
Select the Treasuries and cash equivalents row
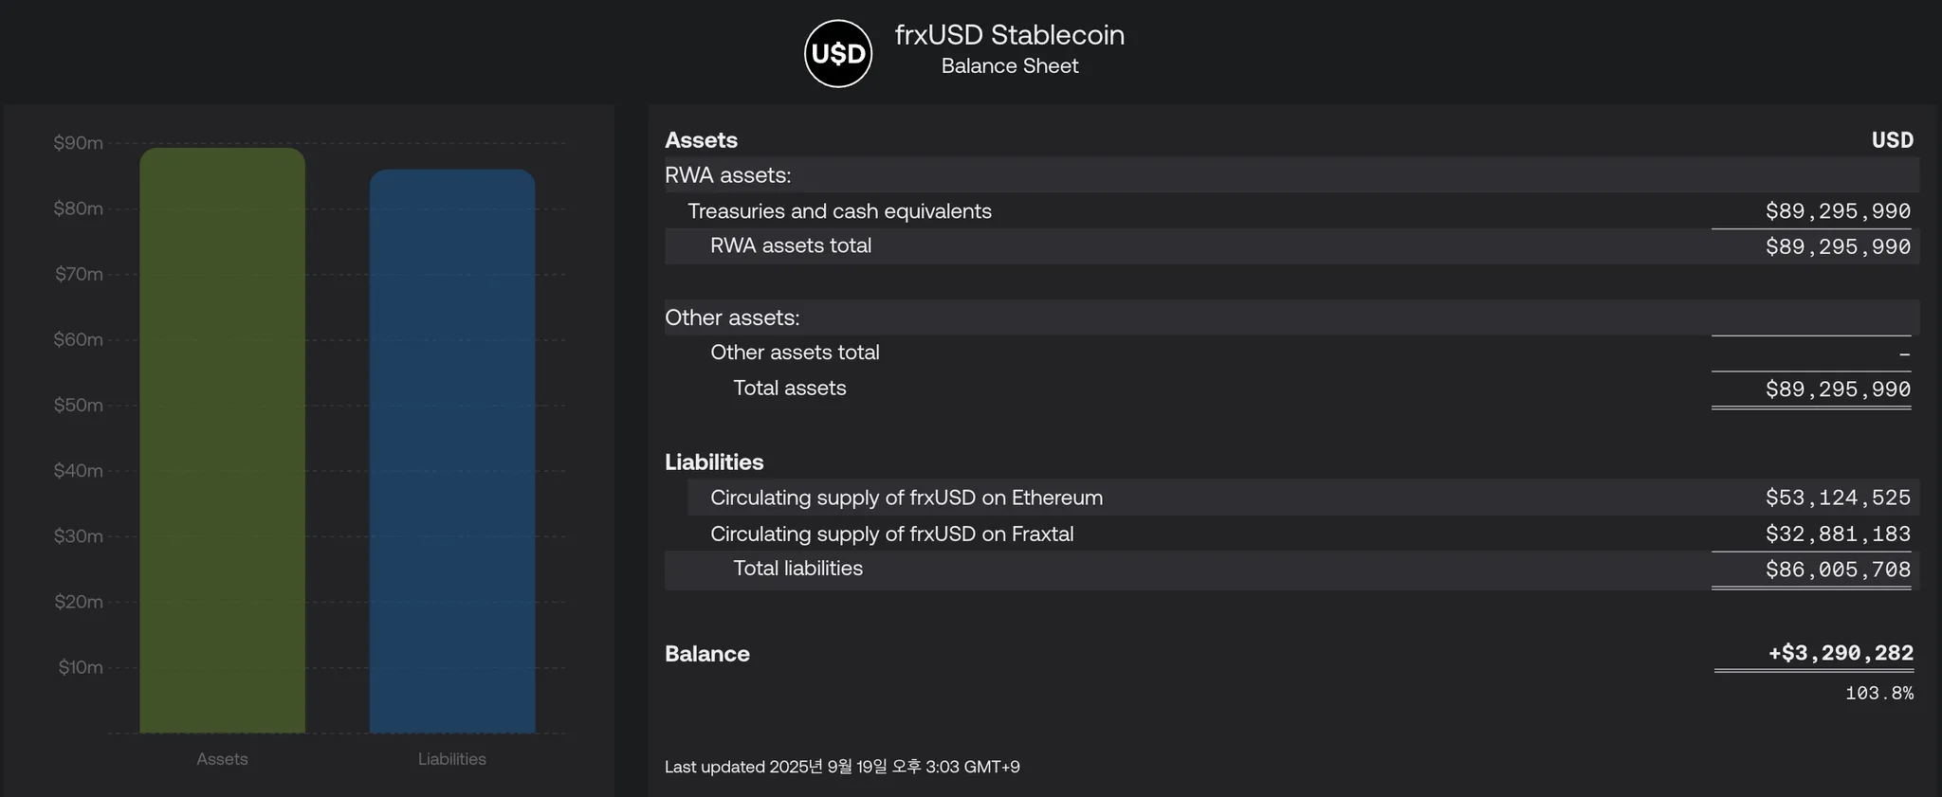click(x=839, y=211)
